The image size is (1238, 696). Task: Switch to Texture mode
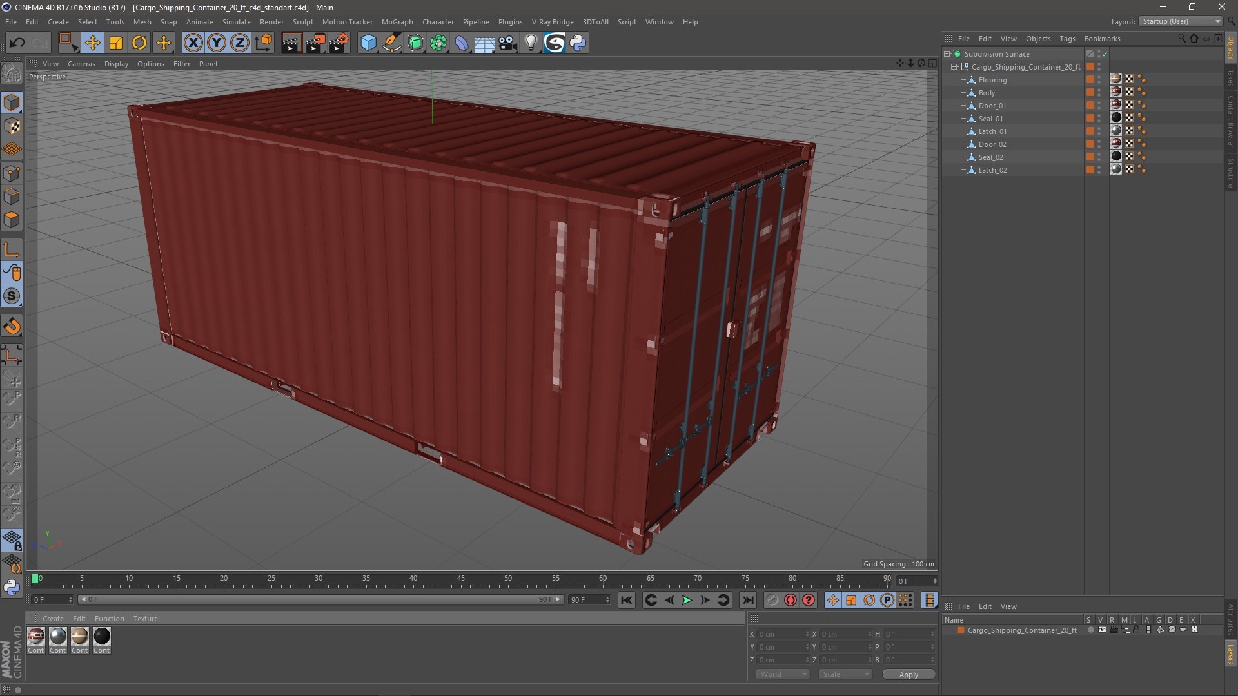point(12,126)
